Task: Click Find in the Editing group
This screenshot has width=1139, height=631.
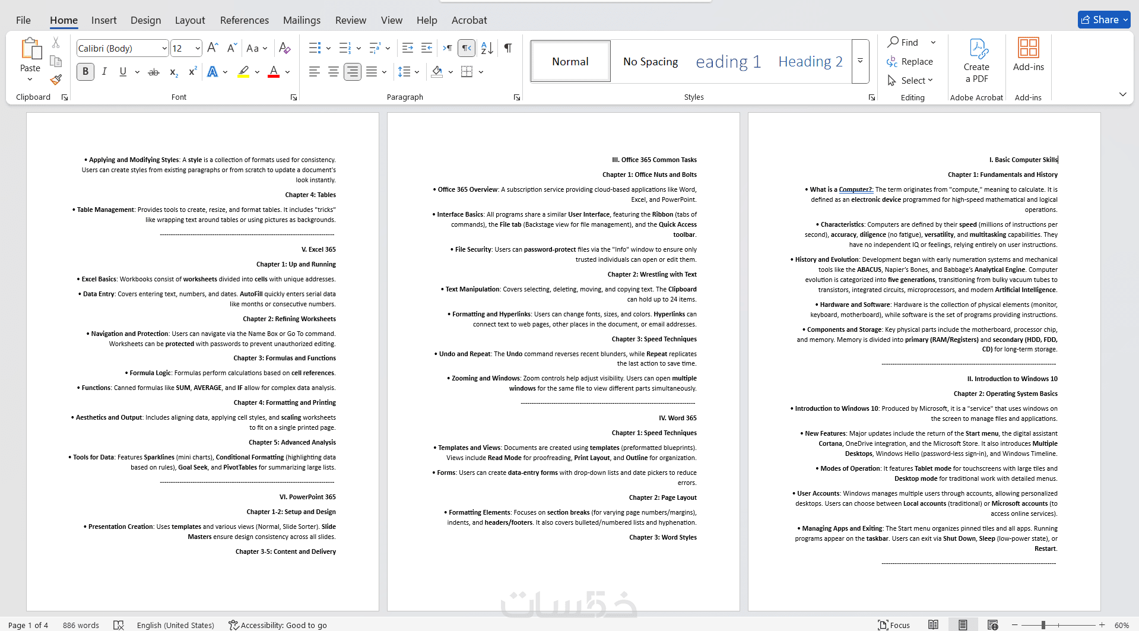Action: click(x=904, y=43)
